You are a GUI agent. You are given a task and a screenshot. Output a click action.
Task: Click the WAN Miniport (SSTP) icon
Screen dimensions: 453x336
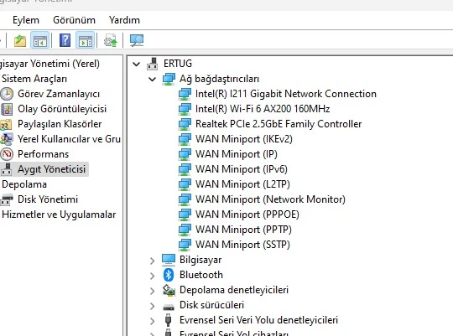coord(185,244)
